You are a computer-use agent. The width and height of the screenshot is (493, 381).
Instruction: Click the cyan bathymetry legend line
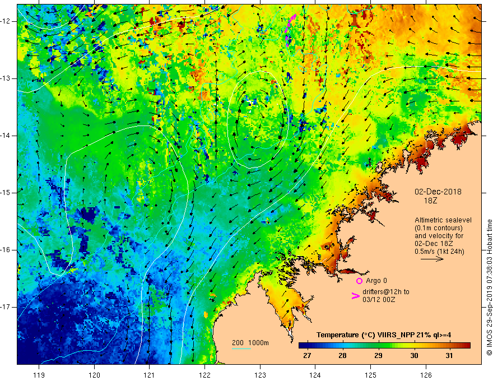(241, 349)
